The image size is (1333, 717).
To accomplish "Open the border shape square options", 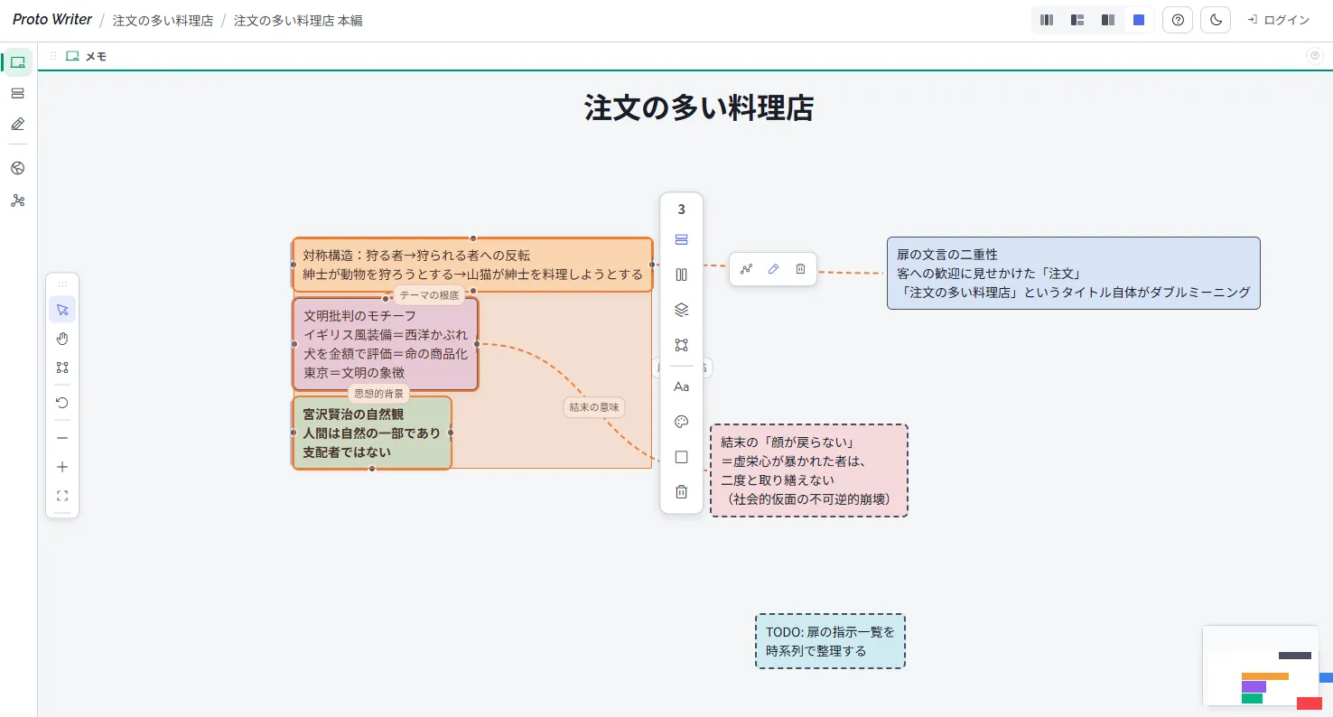I will (x=681, y=458).
